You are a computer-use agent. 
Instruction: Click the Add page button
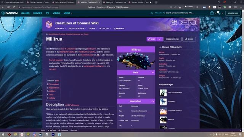click(184, 23)
